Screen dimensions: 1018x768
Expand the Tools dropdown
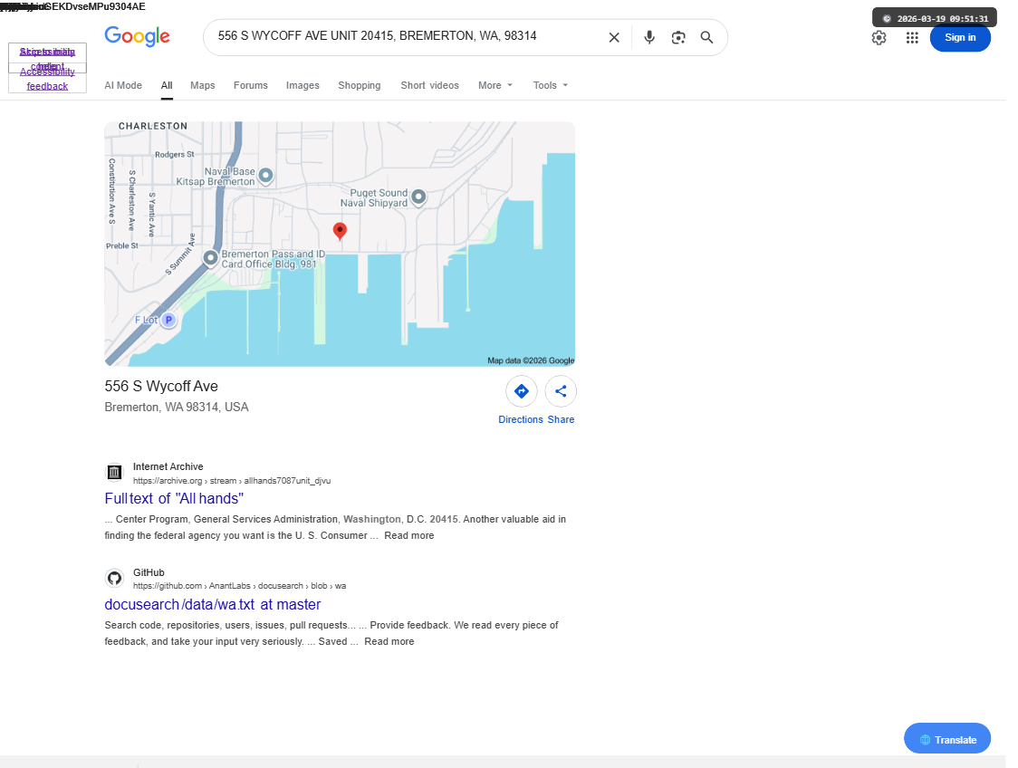coord(551,85)
